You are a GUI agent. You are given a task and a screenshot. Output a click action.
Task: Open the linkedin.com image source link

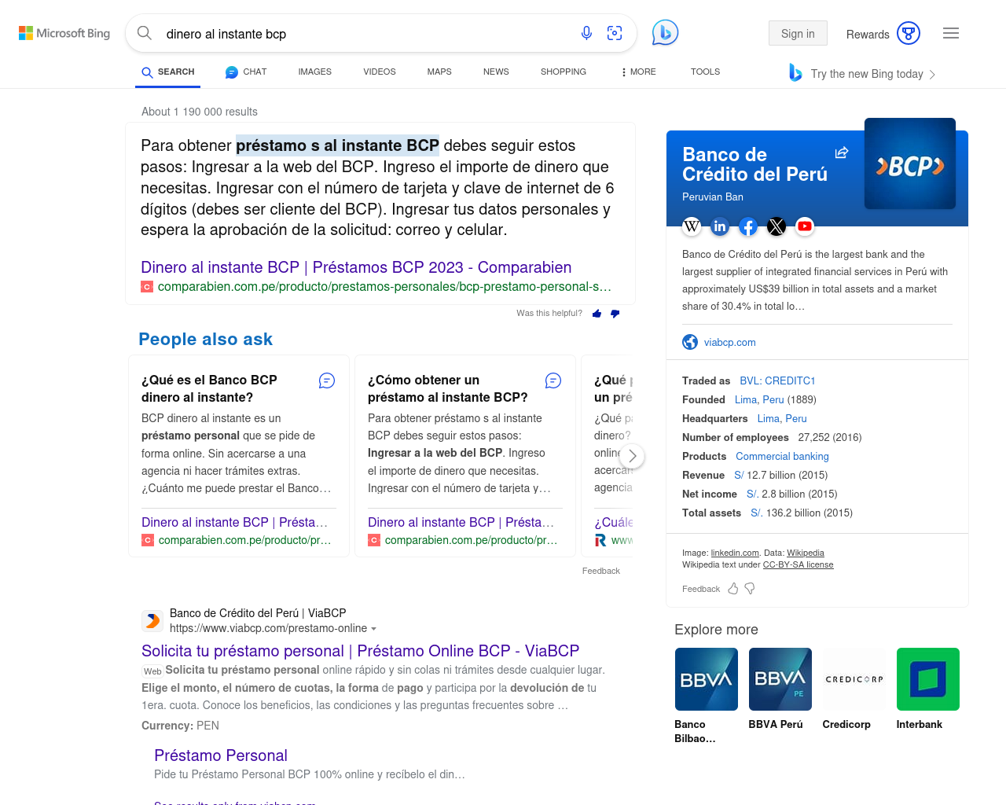(735, 553)
